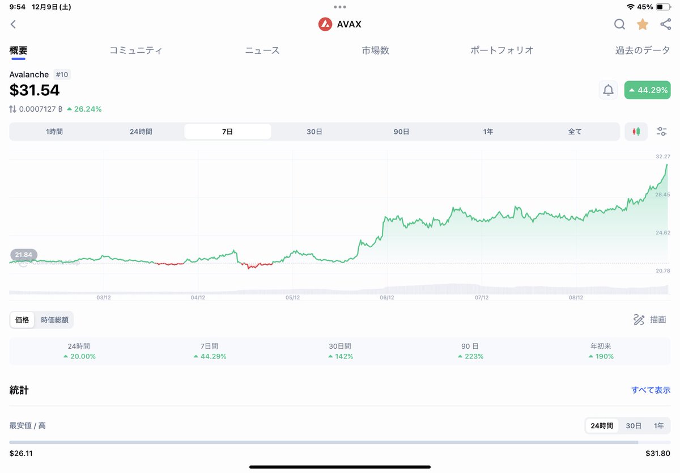Select the 30日 chart range
This screenshot has height=473, width=680.
[x=314, y=132]
